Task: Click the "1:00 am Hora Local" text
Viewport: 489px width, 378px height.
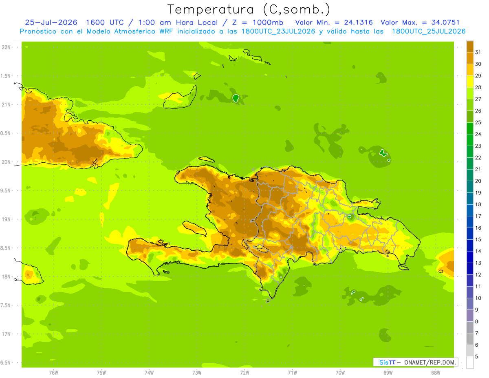Action: click(x=178, y=22)
